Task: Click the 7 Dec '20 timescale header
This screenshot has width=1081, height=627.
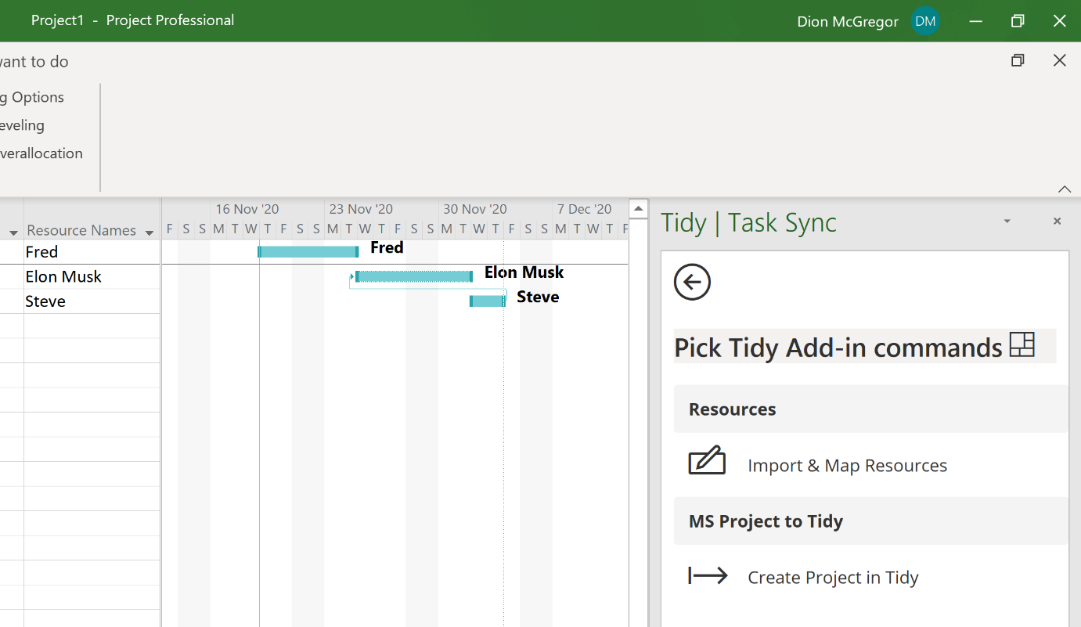Action: [584, 209]
